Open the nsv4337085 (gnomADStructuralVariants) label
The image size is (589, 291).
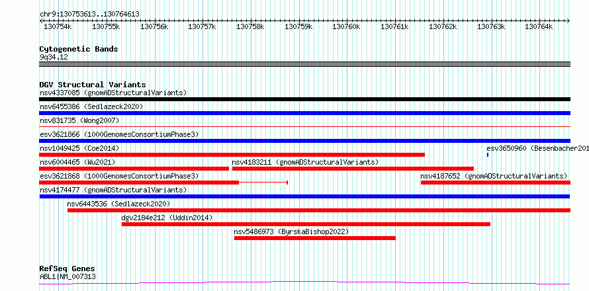click(113, 93)
